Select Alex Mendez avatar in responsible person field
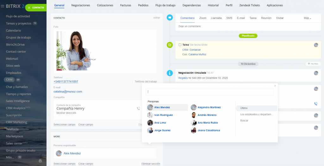The image size is (324, 166). click(x=59, y=153)
